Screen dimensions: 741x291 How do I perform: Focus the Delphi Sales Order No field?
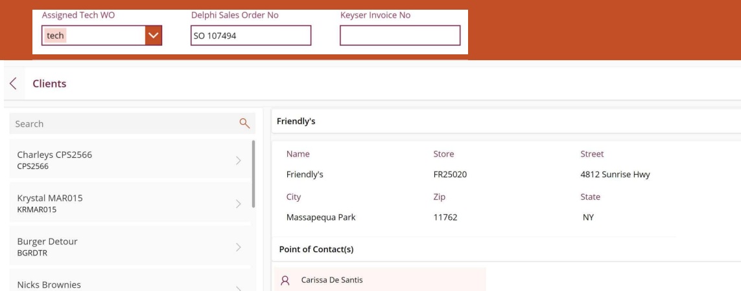(x=251, y=36)
